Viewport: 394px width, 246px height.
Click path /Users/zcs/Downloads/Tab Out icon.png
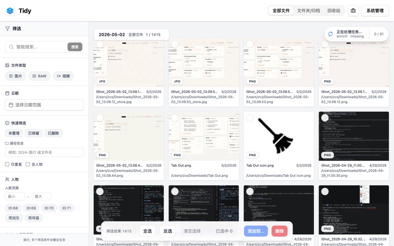(278, 176)
